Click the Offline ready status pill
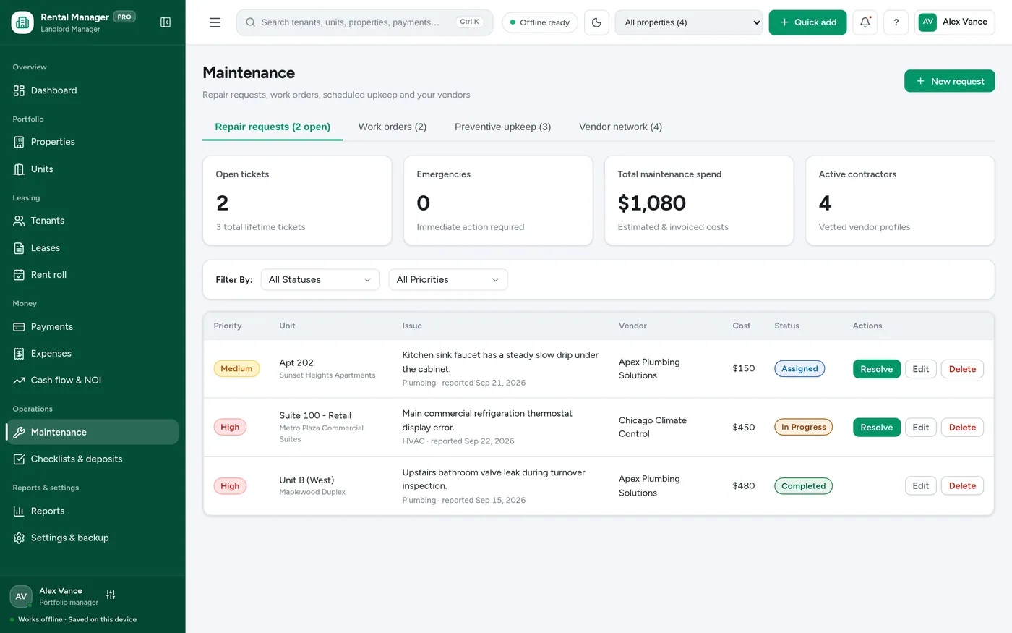The image size is (1012, 633). 540,22
